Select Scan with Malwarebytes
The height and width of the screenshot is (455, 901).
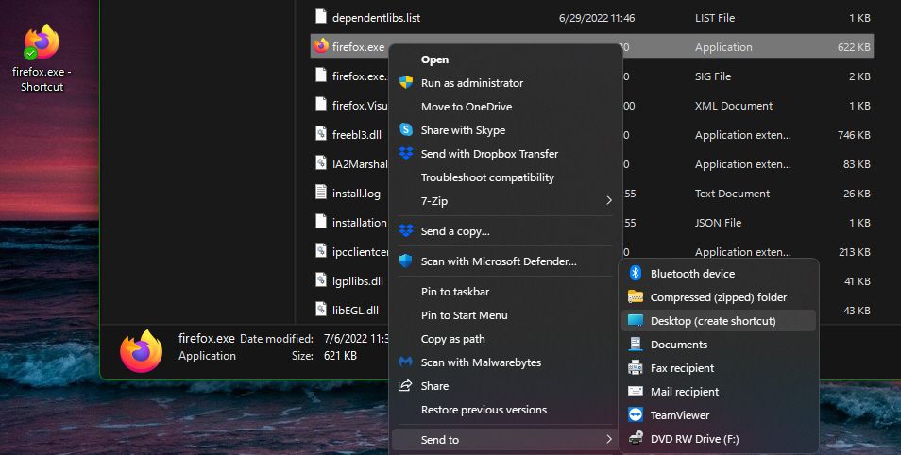click(481, 362)
